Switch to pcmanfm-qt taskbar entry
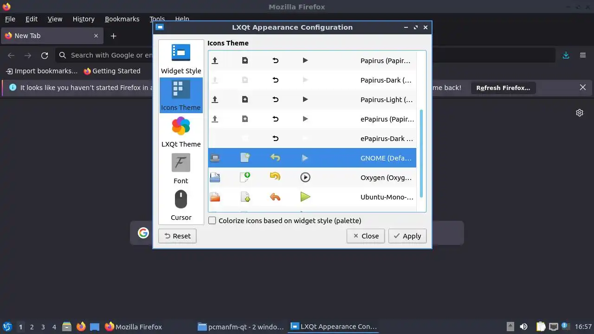The width and height of the screenshot is (594, 334). 241,327
